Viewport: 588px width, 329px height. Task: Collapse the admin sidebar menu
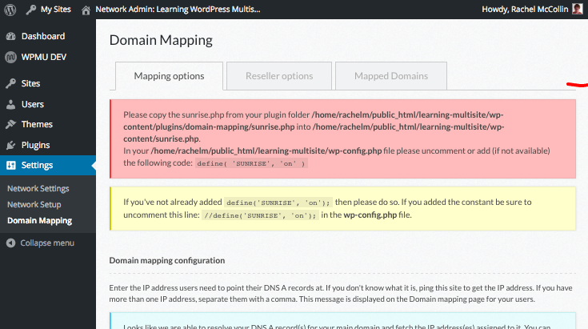[x=47, y=243]
